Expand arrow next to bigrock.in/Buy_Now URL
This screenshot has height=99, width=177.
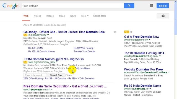pos(57,62)
